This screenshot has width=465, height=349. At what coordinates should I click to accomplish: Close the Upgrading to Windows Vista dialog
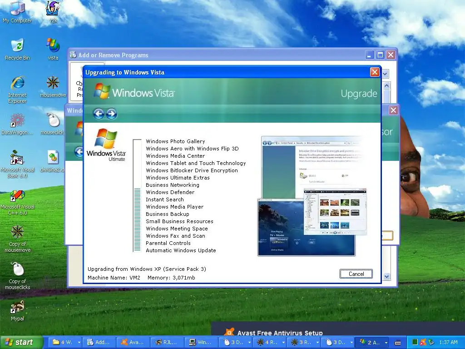point(375,72)
